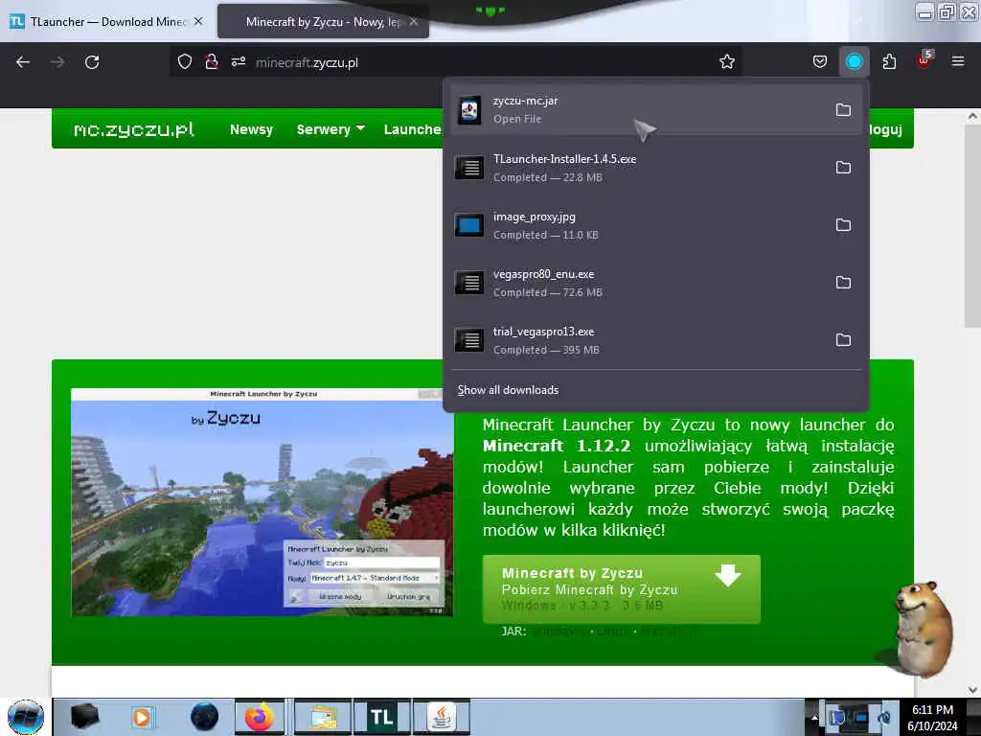Screen dimensions: 981x736
Task: Close the Minecraft by Zyczu tab
Action: pos(414,21)
